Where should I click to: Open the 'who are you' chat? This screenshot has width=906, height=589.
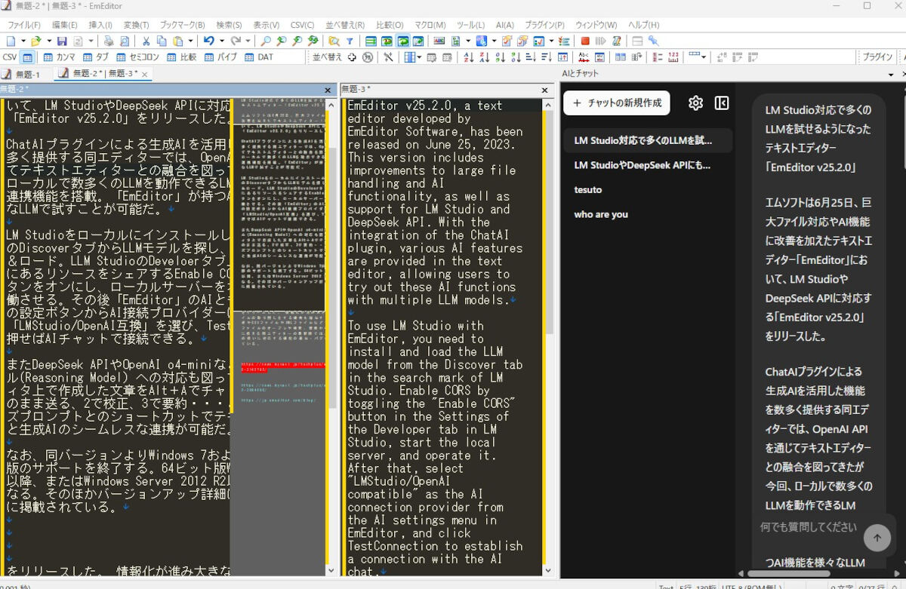[x=648, y=214]
